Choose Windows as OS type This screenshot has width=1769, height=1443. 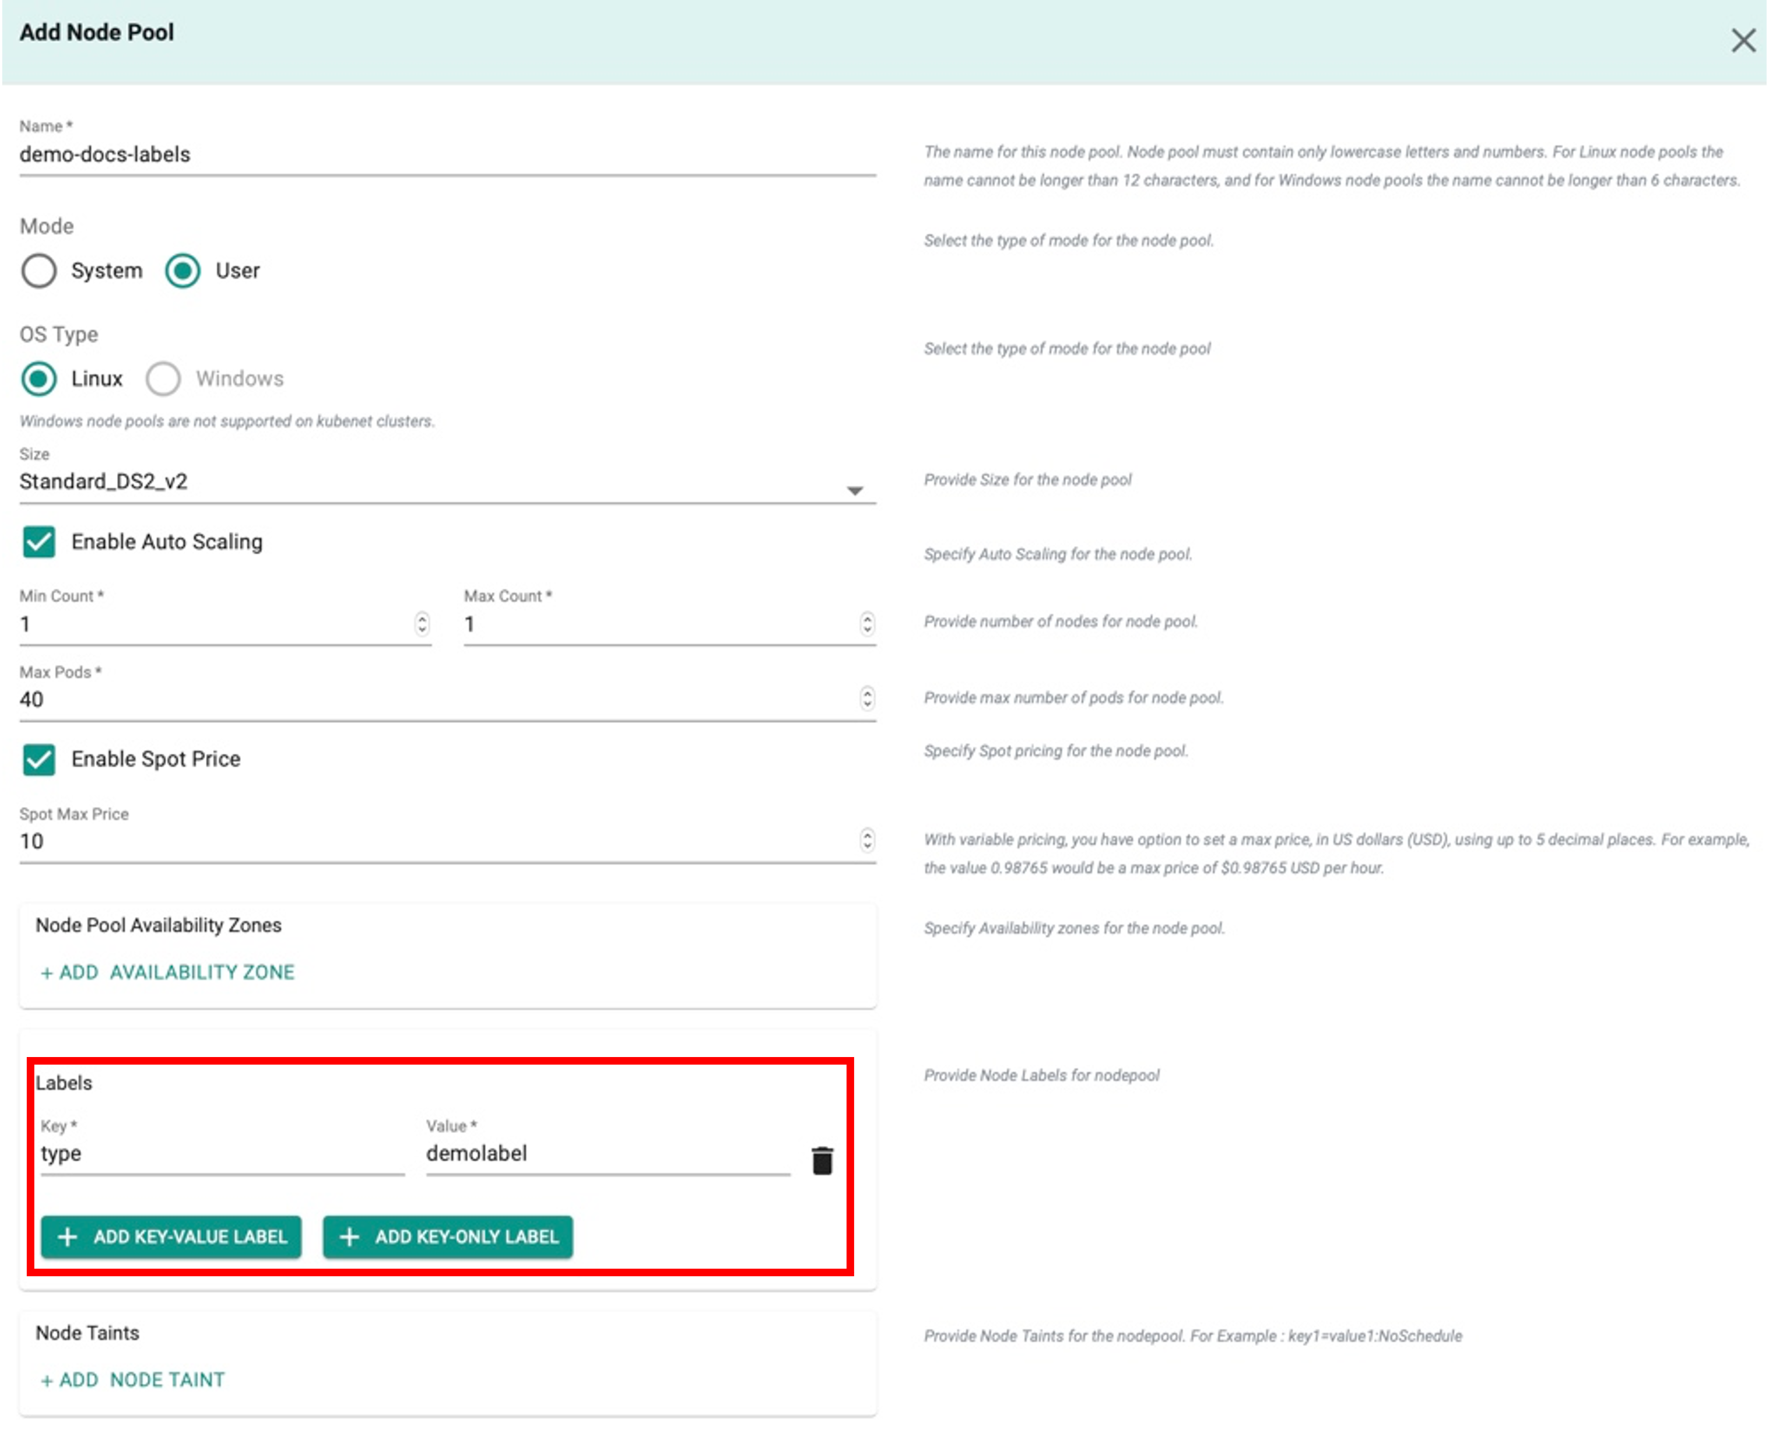point(163,379)
